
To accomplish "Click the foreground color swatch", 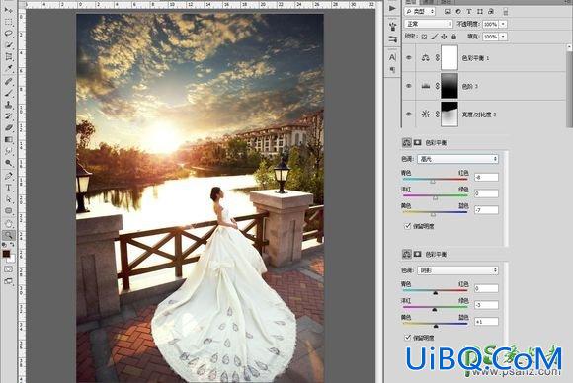I will pos(6,254).
